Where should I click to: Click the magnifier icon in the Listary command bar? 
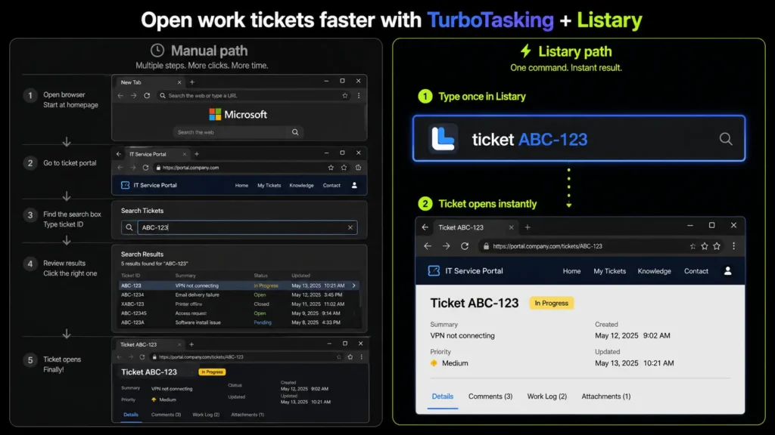click(725, 139)
